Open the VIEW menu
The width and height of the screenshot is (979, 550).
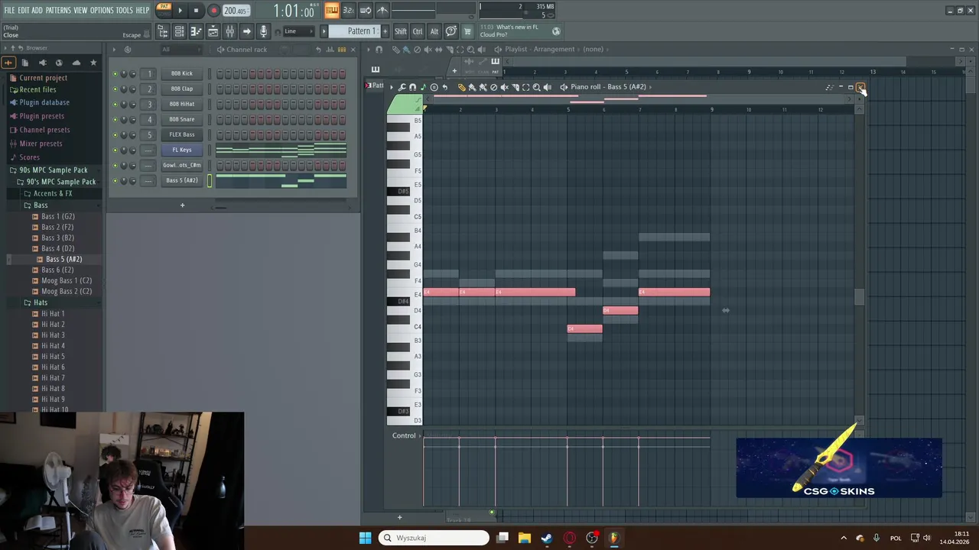[x=80, y=10]
